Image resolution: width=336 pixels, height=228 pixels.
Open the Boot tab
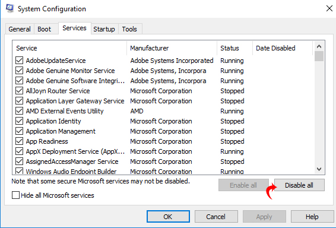44,29
